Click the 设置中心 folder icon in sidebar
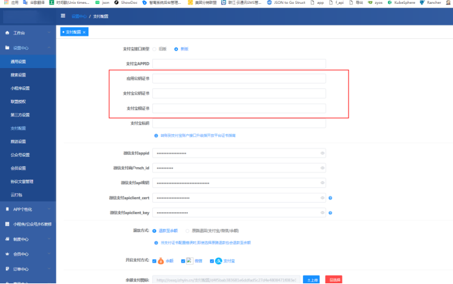The image size is (453, 284). click(x=7, y=47)
